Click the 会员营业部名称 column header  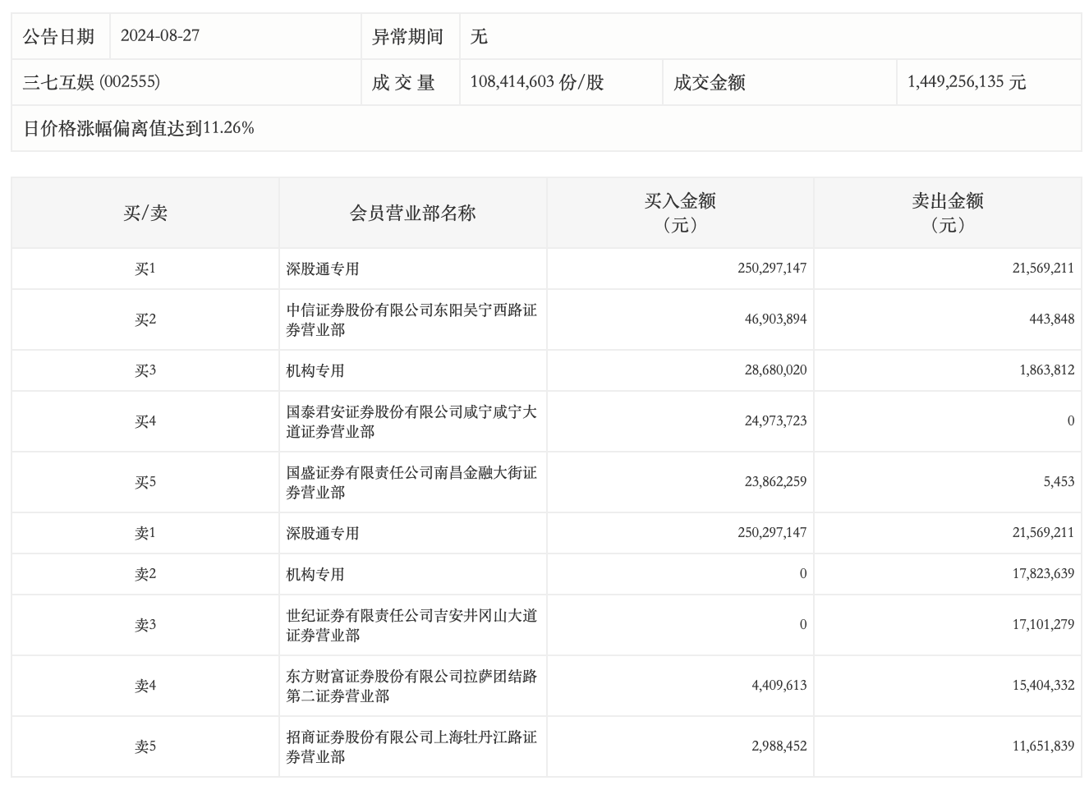pos(412,214)
